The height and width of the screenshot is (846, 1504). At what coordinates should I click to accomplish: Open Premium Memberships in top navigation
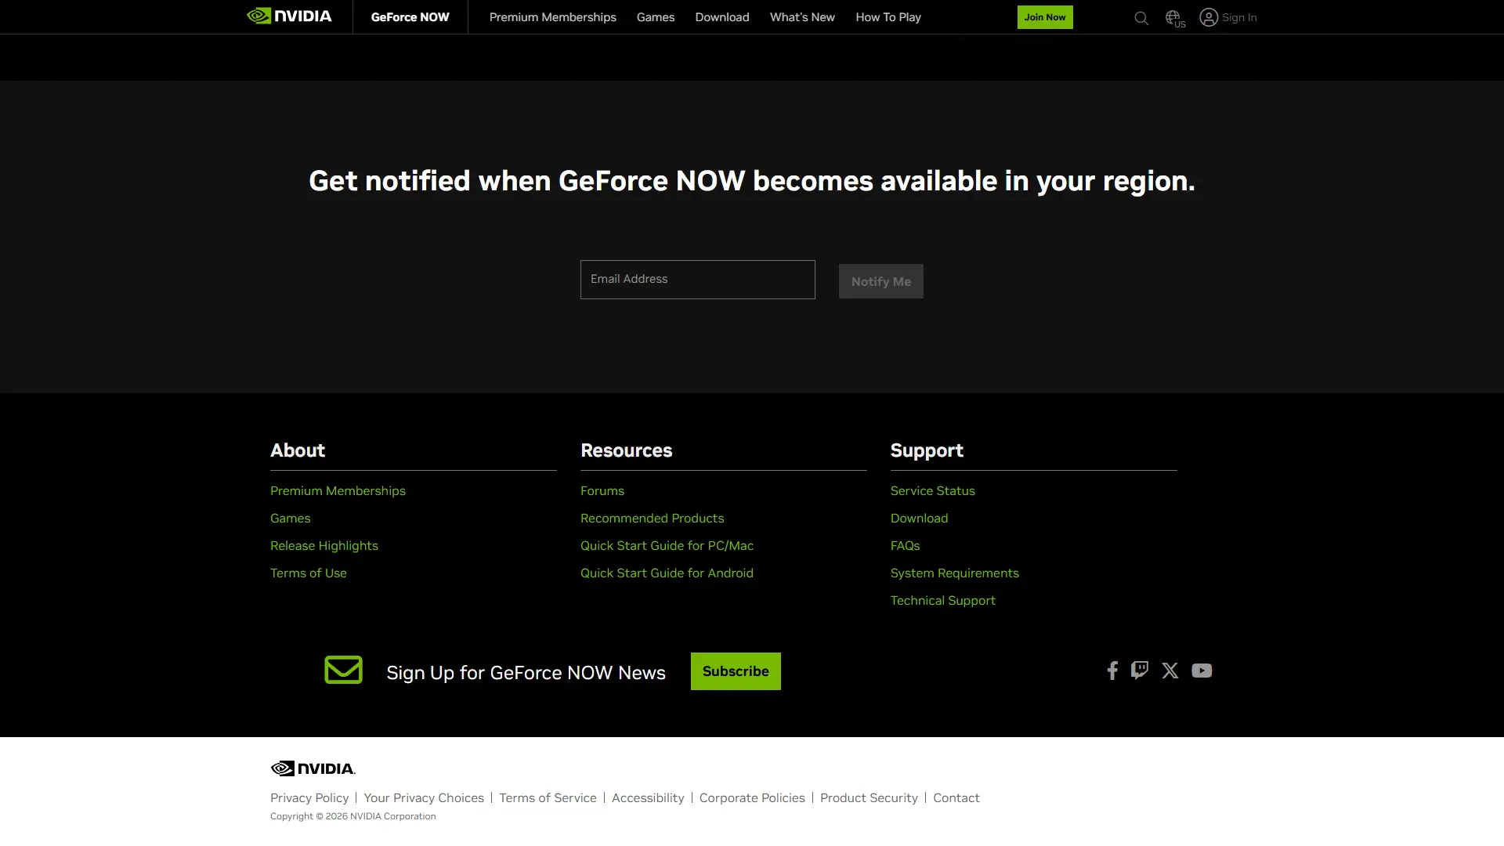552,17
